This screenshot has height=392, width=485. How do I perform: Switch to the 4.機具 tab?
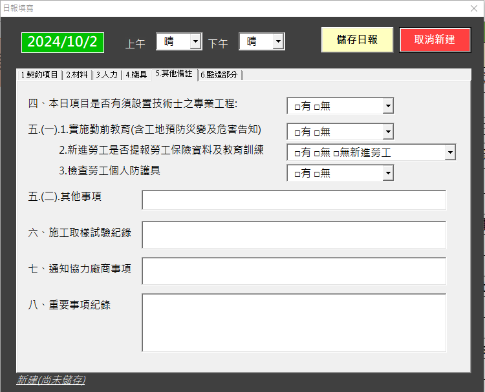tap(136, 75)
